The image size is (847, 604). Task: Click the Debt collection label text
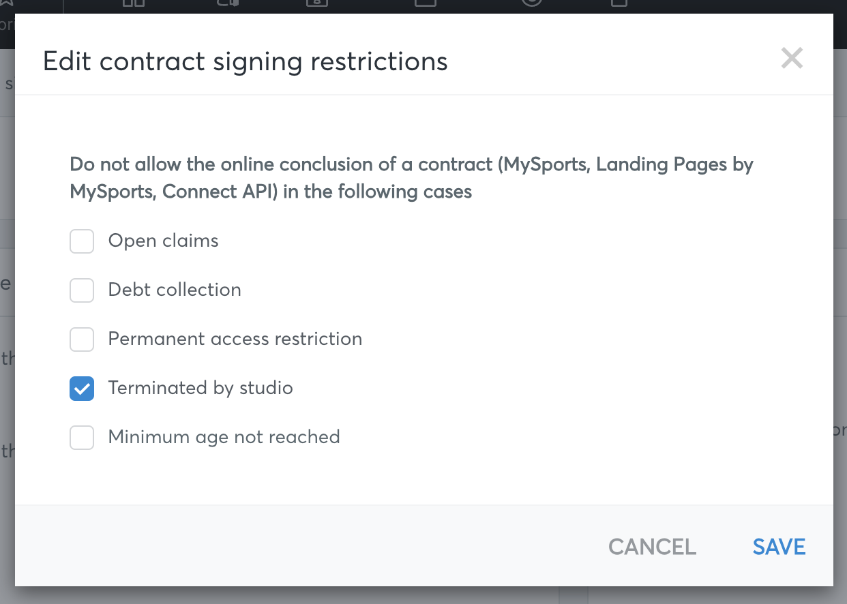175,290
